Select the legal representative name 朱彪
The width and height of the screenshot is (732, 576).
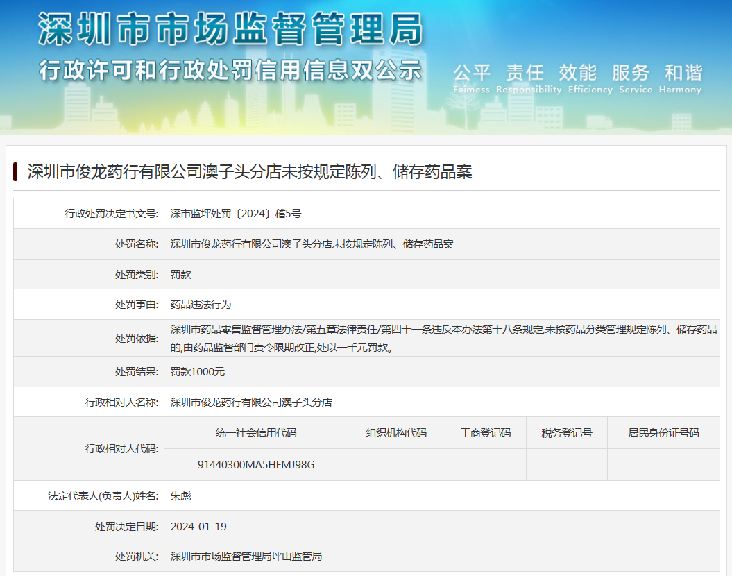coord(180,496)
